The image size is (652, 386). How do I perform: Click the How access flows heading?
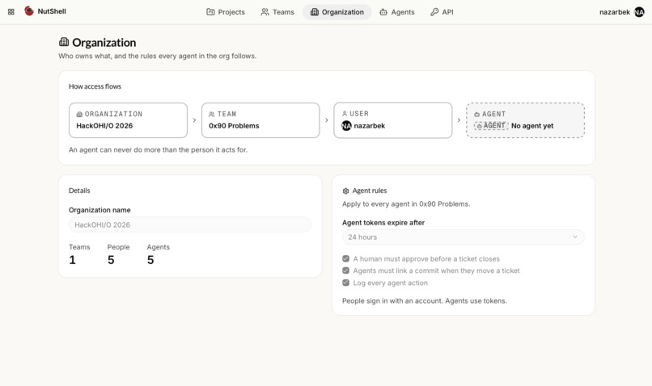[95, 86]
